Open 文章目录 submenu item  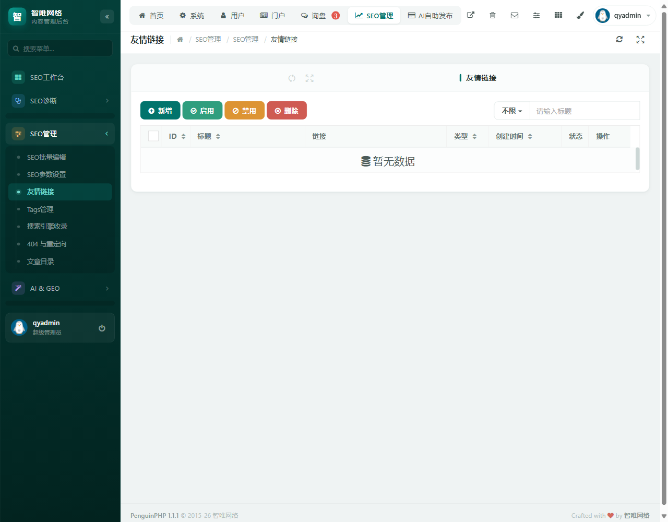(60, 262)
